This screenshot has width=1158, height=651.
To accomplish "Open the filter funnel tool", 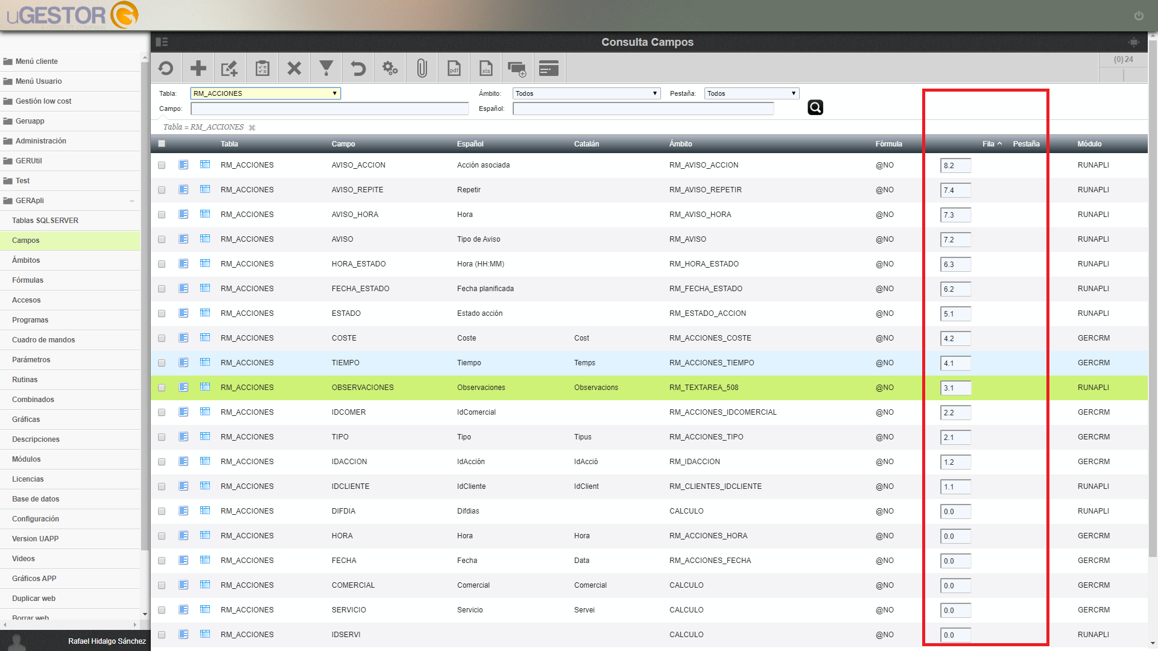I will (326, 69).
